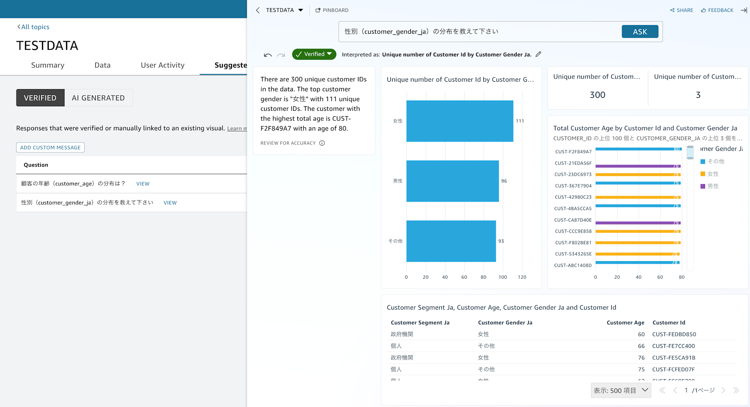This screenshot has width=750, height=407.
Task: Send feedback via Feedback button
Action: 717,10
